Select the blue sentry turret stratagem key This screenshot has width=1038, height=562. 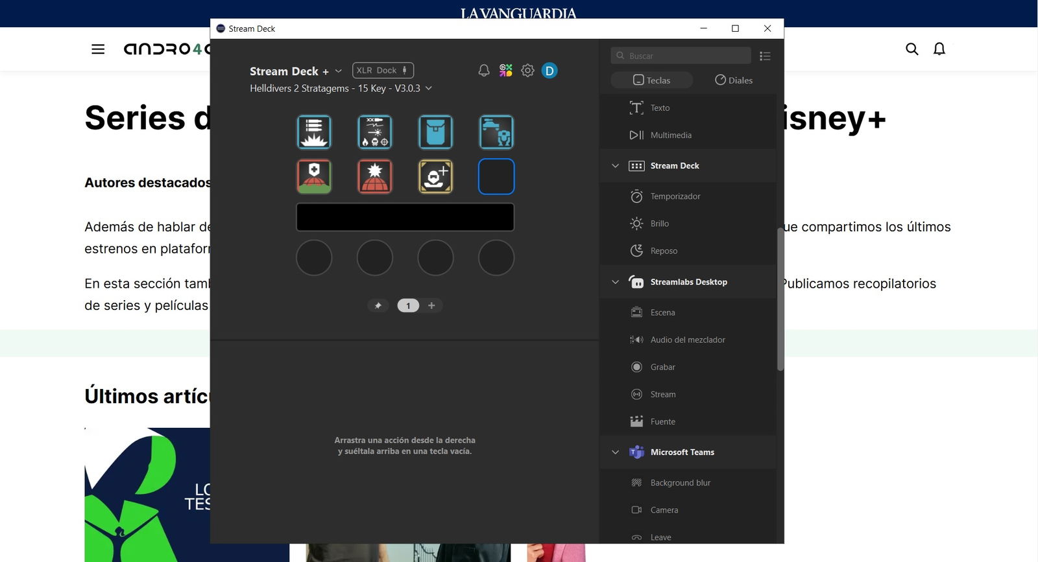click(496, 132)
